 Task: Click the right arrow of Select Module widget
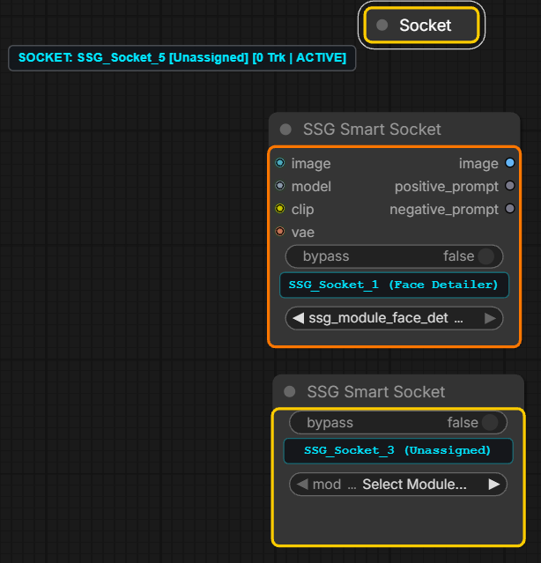pyautogui.click(x=494, y=485)
